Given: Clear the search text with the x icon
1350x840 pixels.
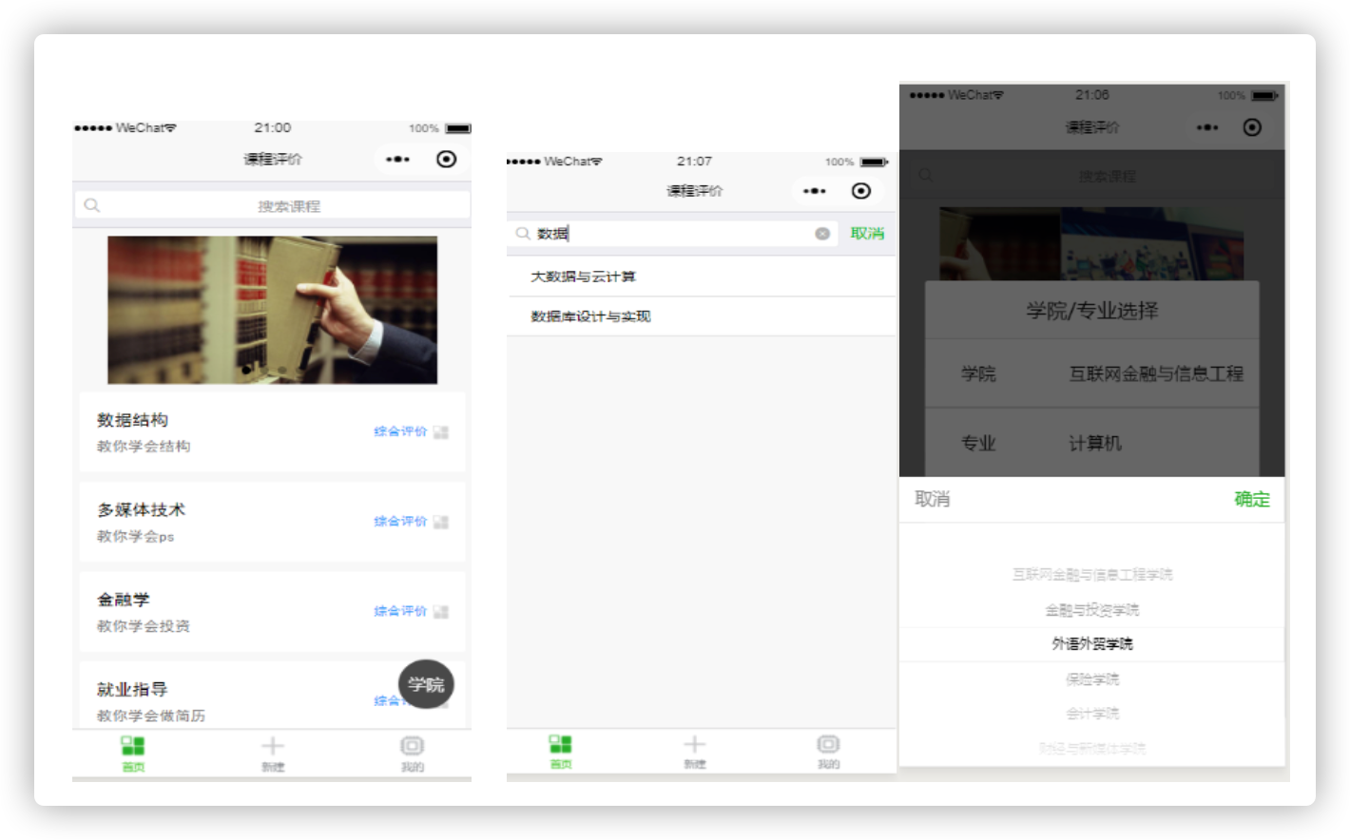Looking at the screenshot, I should click(822, 234).
